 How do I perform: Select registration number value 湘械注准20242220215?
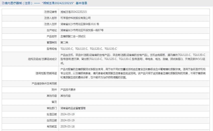pyautogui.click(x=73, y=12)
